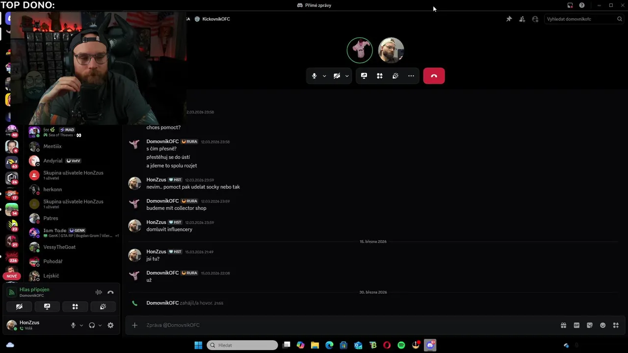
Task: Open the fec conversation playing Sea of Thieves
Action: 74,132
